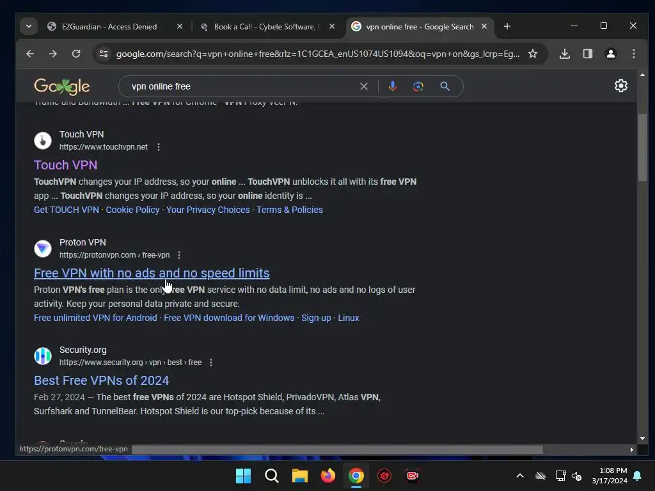Open the Windows Start menu
Screen dimensions: 655x491
[243, 476]
